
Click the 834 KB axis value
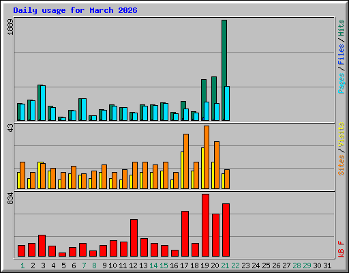click(x=10, y=198)
